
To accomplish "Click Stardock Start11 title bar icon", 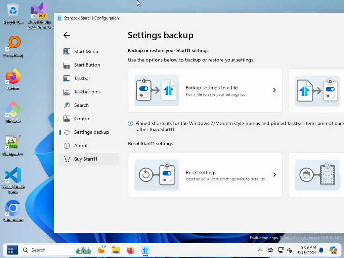I will point(59,18).
